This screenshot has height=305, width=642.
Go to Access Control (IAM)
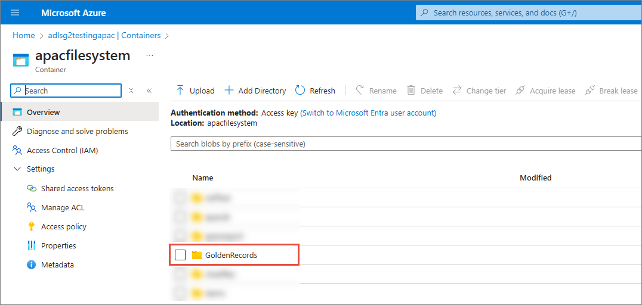pyautogui.click(x=62, y=150)
